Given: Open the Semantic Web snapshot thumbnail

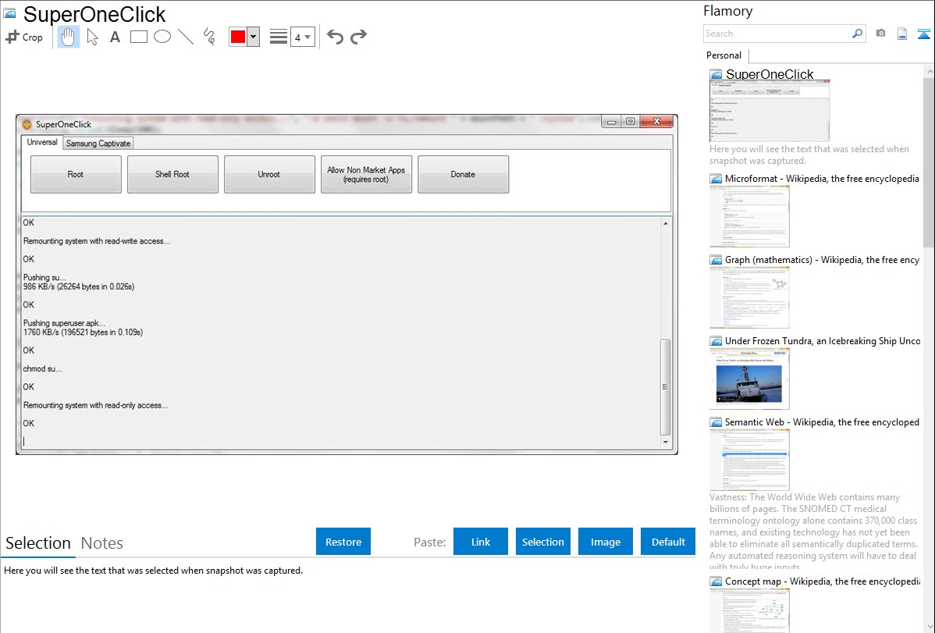Looking at the screenshot, I should tap(749, 460).
